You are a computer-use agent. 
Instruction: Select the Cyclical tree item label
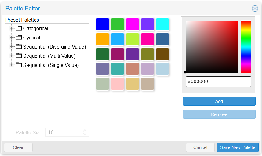[x=32, y=38]
